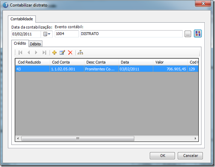Go to first record in grid toolbar
215x167 pixels.
pos(20,53)
